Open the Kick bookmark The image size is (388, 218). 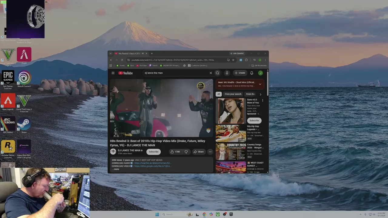(131, 65)
